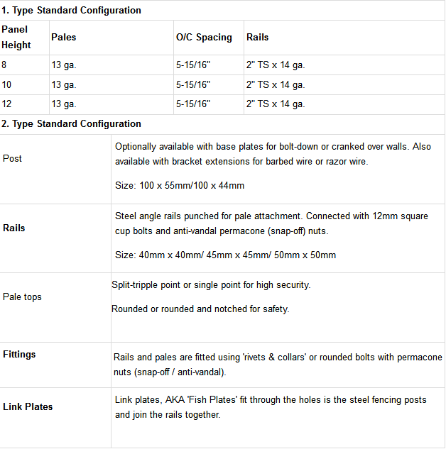The image size is (446, 449).
Task: Select the 'Pale tops' row label
Action: click(22, 296)
